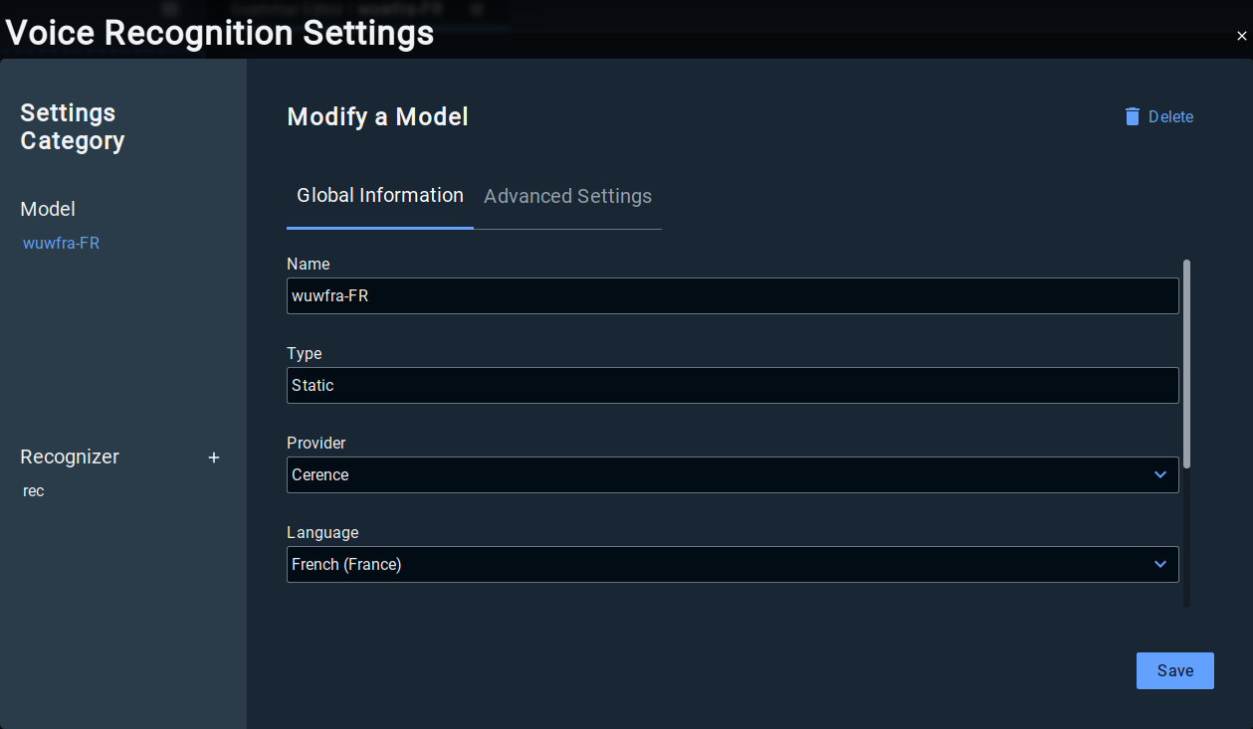Click the trash can Delete icon
1253x729 pixels.
click(1132, 116)
